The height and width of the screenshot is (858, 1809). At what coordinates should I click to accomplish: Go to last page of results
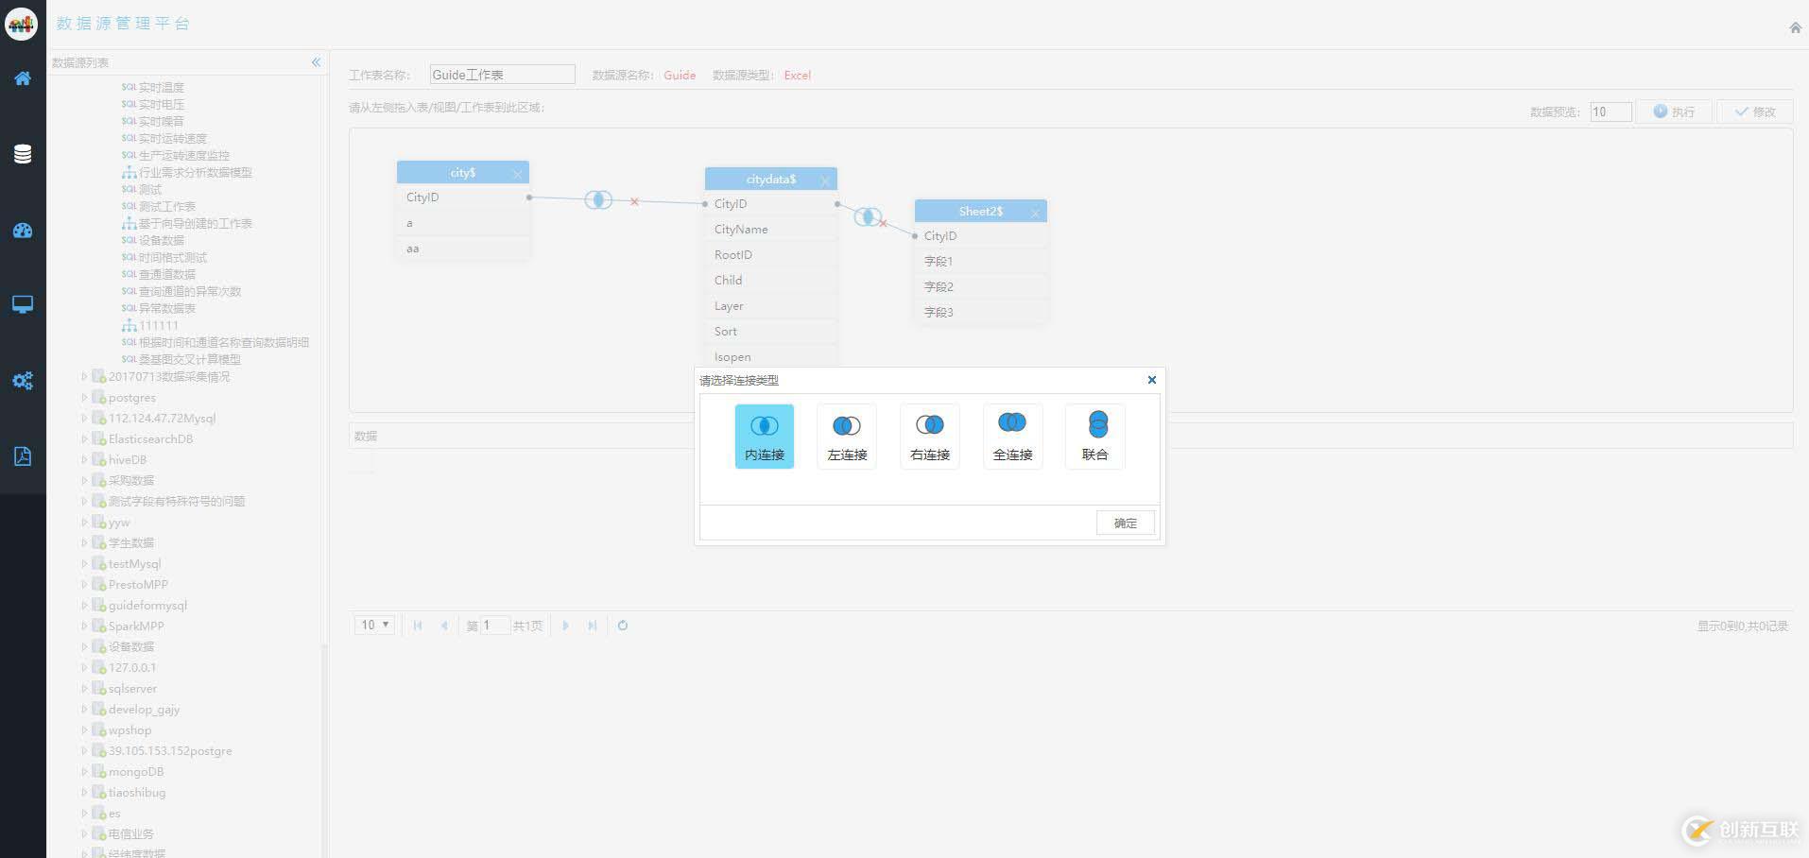coord(593,626)
